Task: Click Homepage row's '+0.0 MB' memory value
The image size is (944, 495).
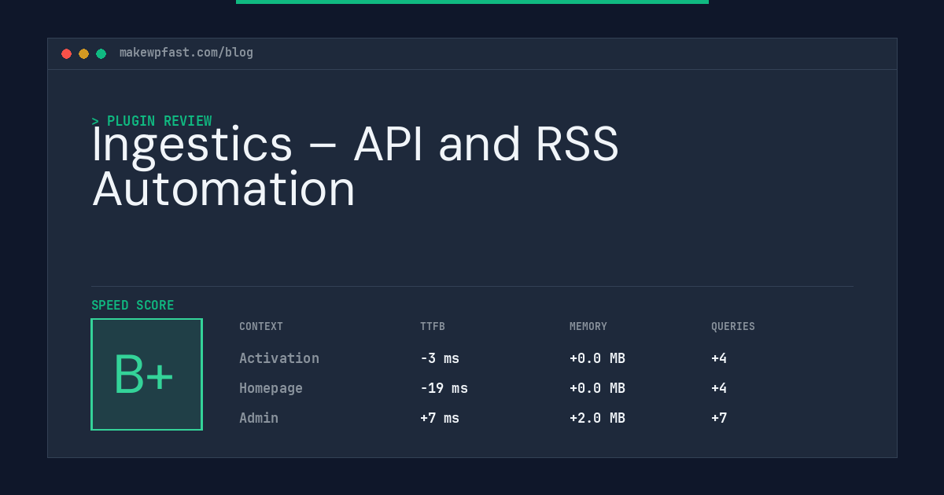Action: 597,388
